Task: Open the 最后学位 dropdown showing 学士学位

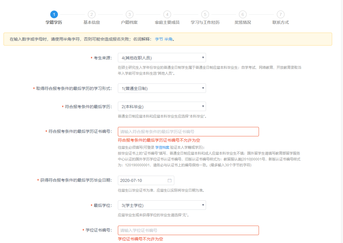Action: pos(162,205)
